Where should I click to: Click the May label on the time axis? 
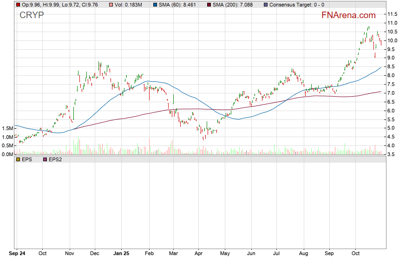pos(225,254)
